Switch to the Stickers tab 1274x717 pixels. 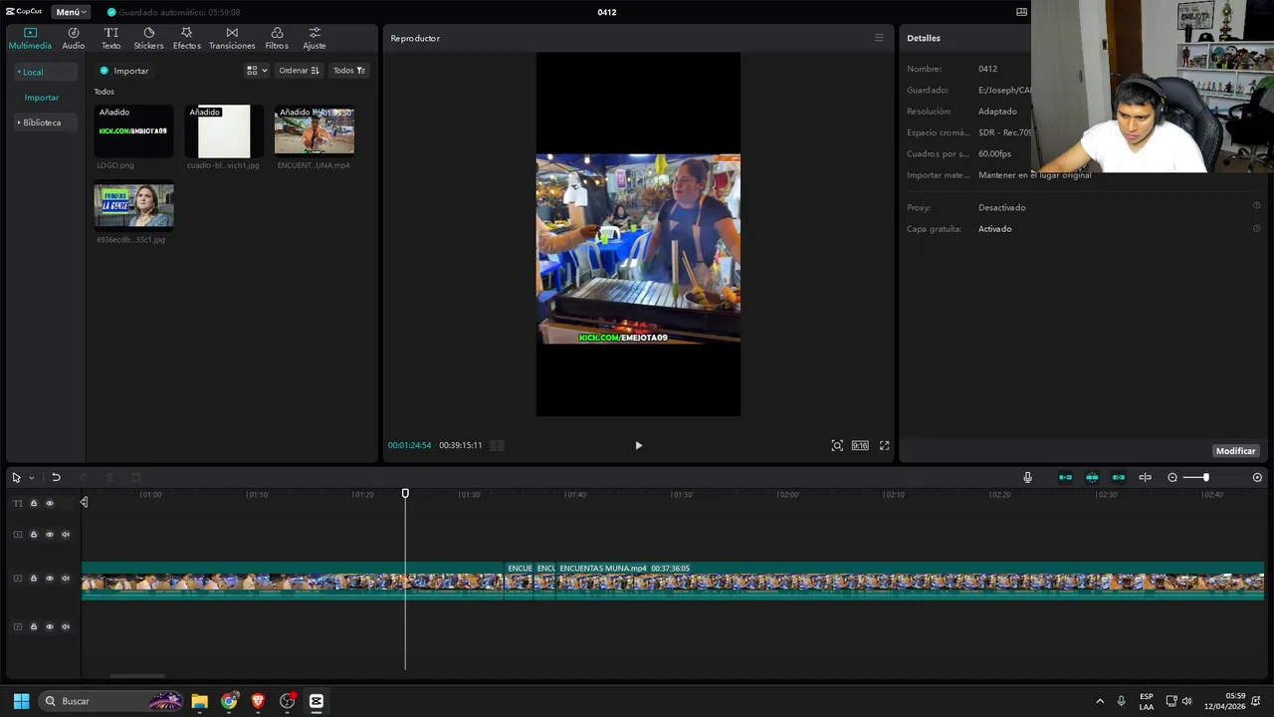pos(148,39)
